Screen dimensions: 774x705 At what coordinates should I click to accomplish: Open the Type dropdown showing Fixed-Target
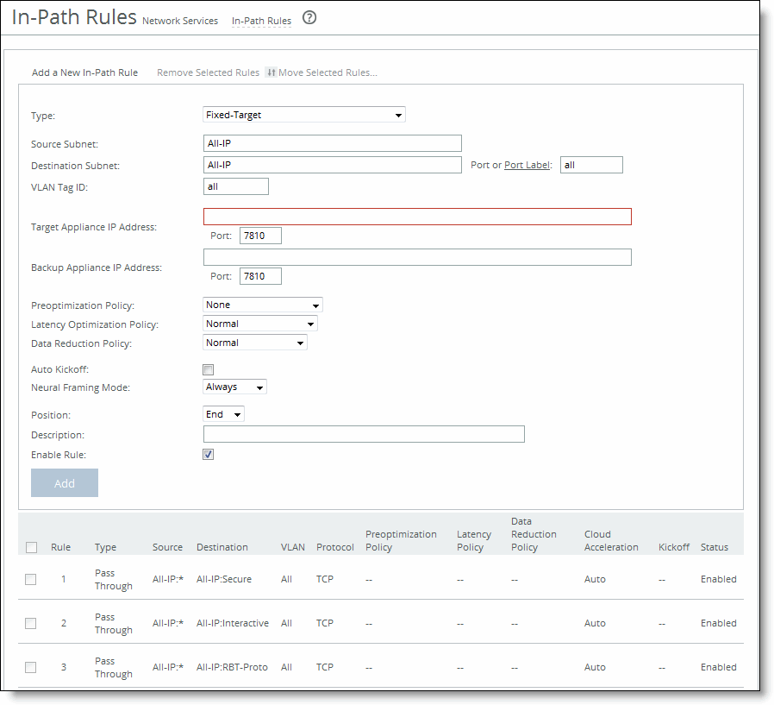(303, 115)
